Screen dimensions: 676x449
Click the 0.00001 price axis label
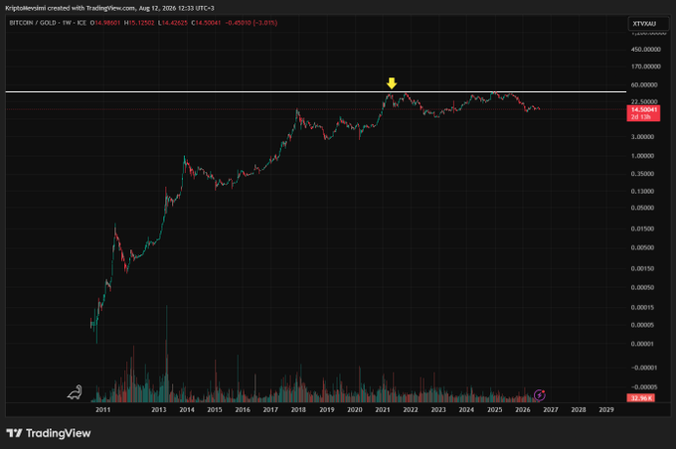point(642,344)
